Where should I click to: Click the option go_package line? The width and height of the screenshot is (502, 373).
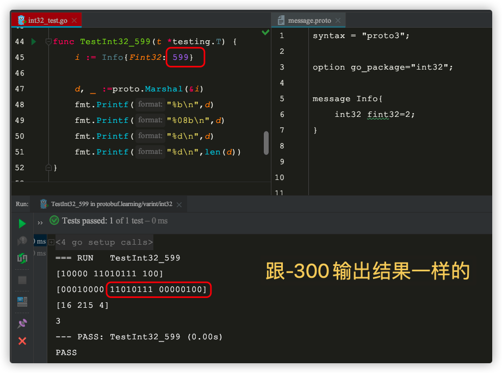(383, 67)
